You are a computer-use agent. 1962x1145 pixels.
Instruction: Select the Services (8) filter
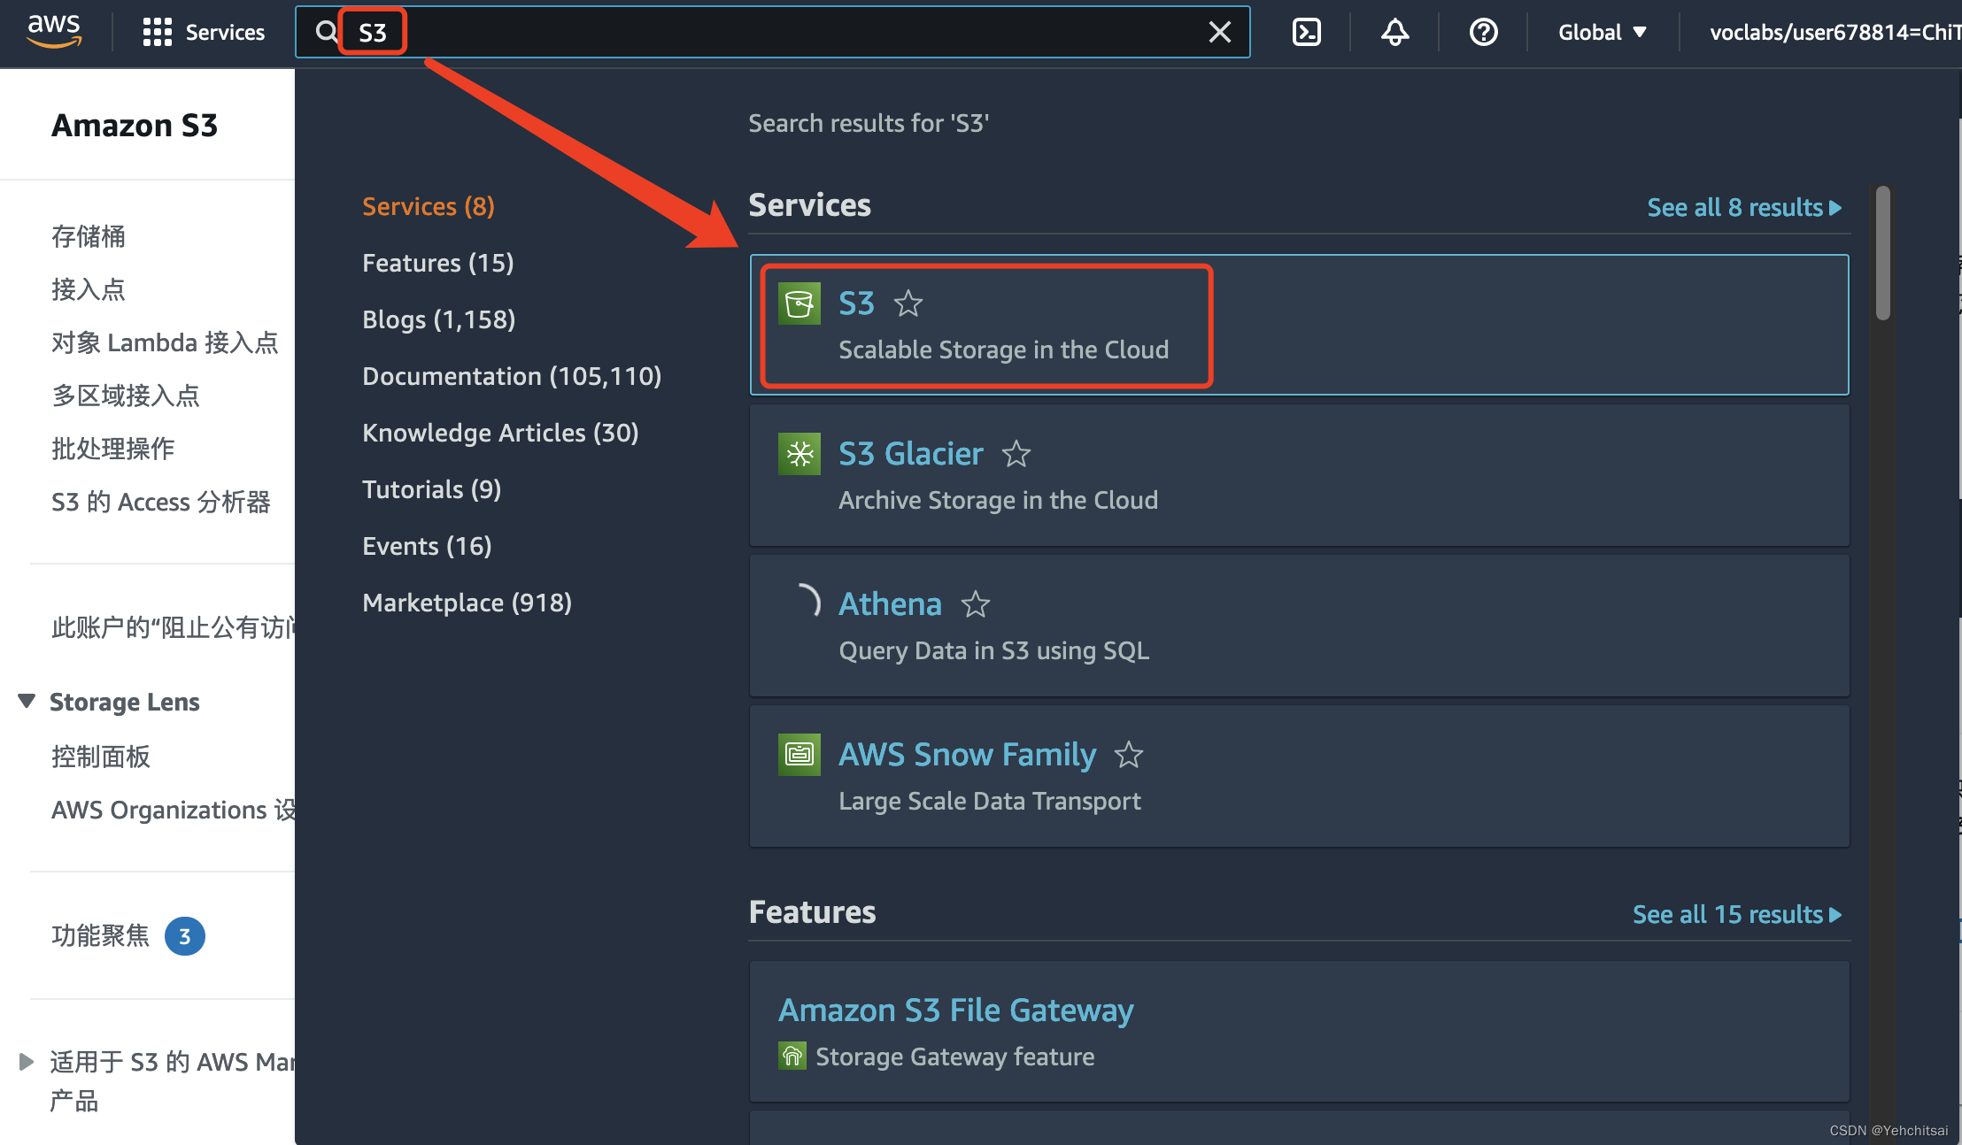[x=429, y=206]
